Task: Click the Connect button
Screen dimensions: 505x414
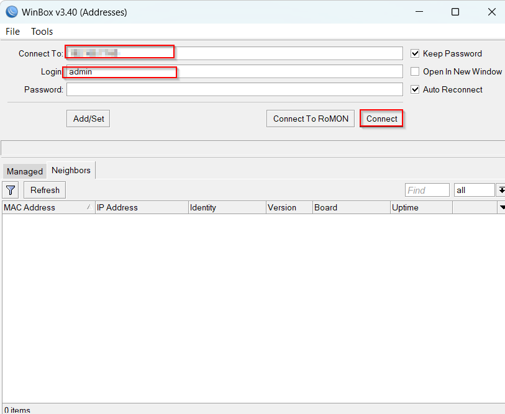Action: click(x=381, y=119)
